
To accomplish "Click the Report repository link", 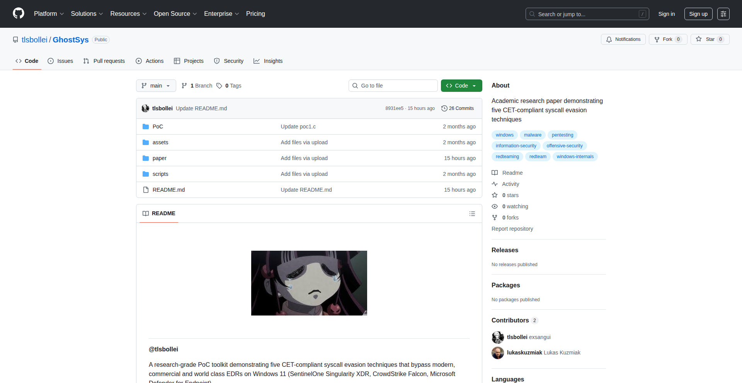I will click(x=512, y=229).
